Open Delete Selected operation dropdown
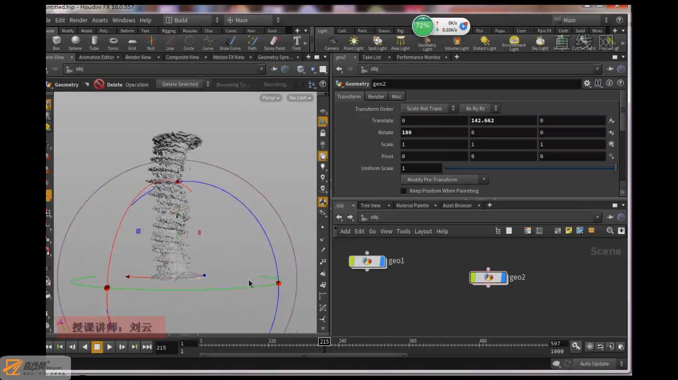Viewport: 678px width, 380px height. click(185, 84)
